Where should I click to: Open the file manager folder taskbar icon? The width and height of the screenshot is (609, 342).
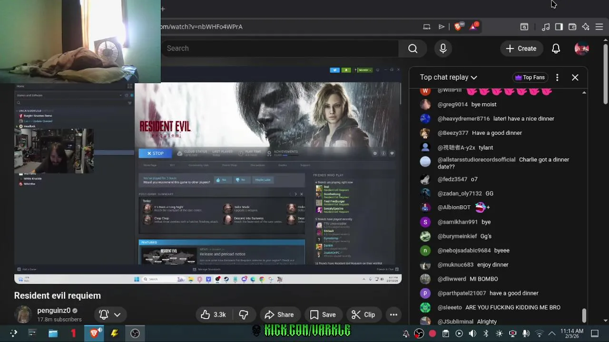point(53,333)
